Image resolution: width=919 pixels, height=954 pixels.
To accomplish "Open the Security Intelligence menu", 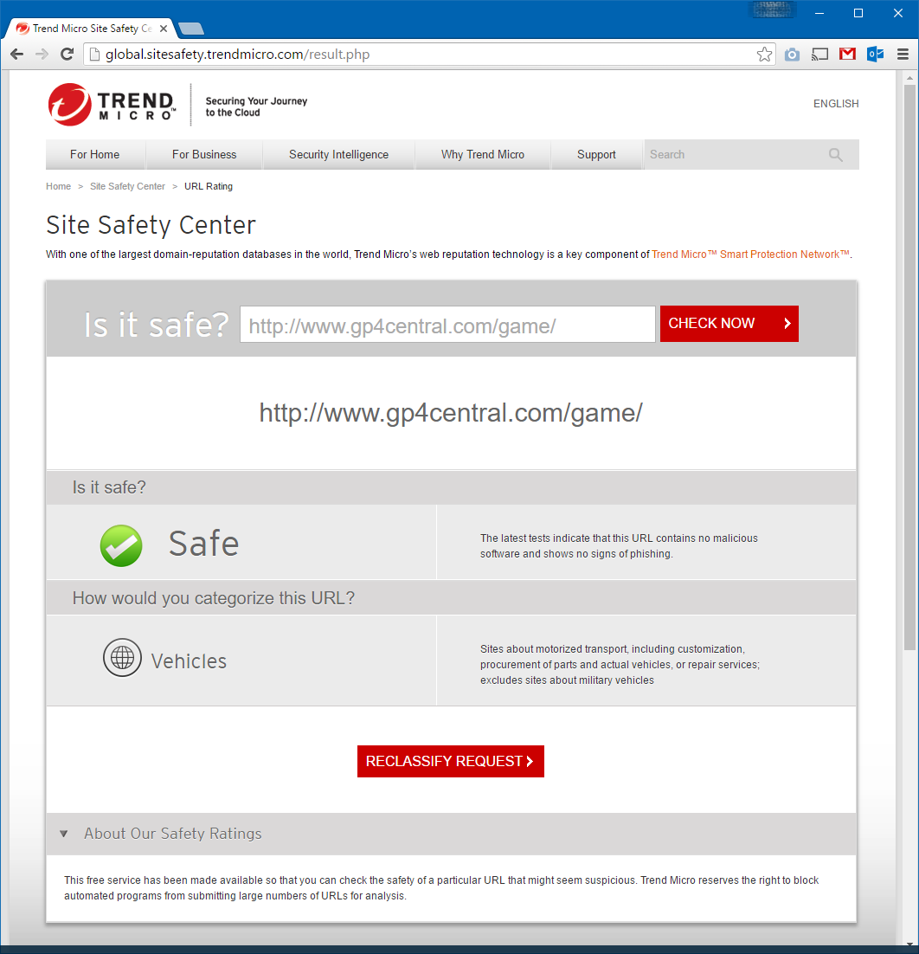I will pos(338,155).
